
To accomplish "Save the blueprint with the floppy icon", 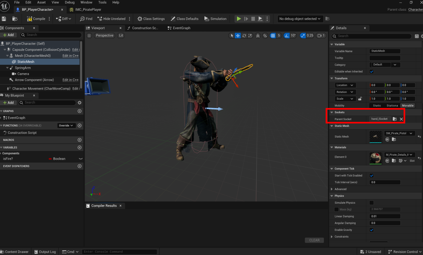I will 4,19.
